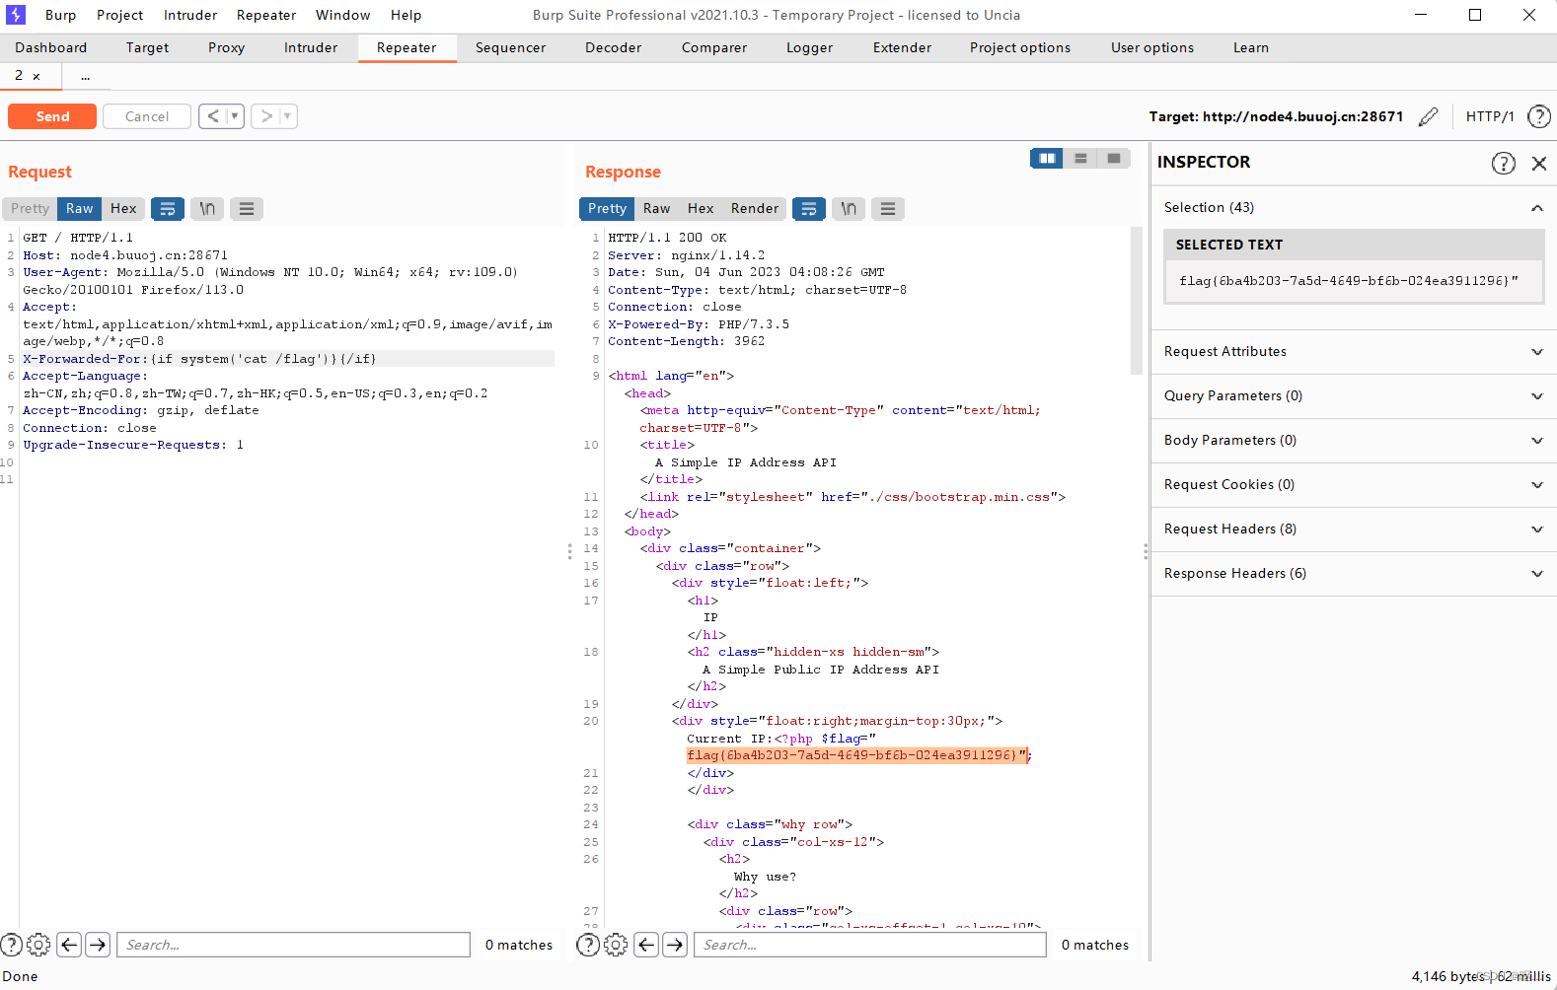The image size is (1557, 990).
Task: Go to next Response search match
Action: (x=675, y=945)
